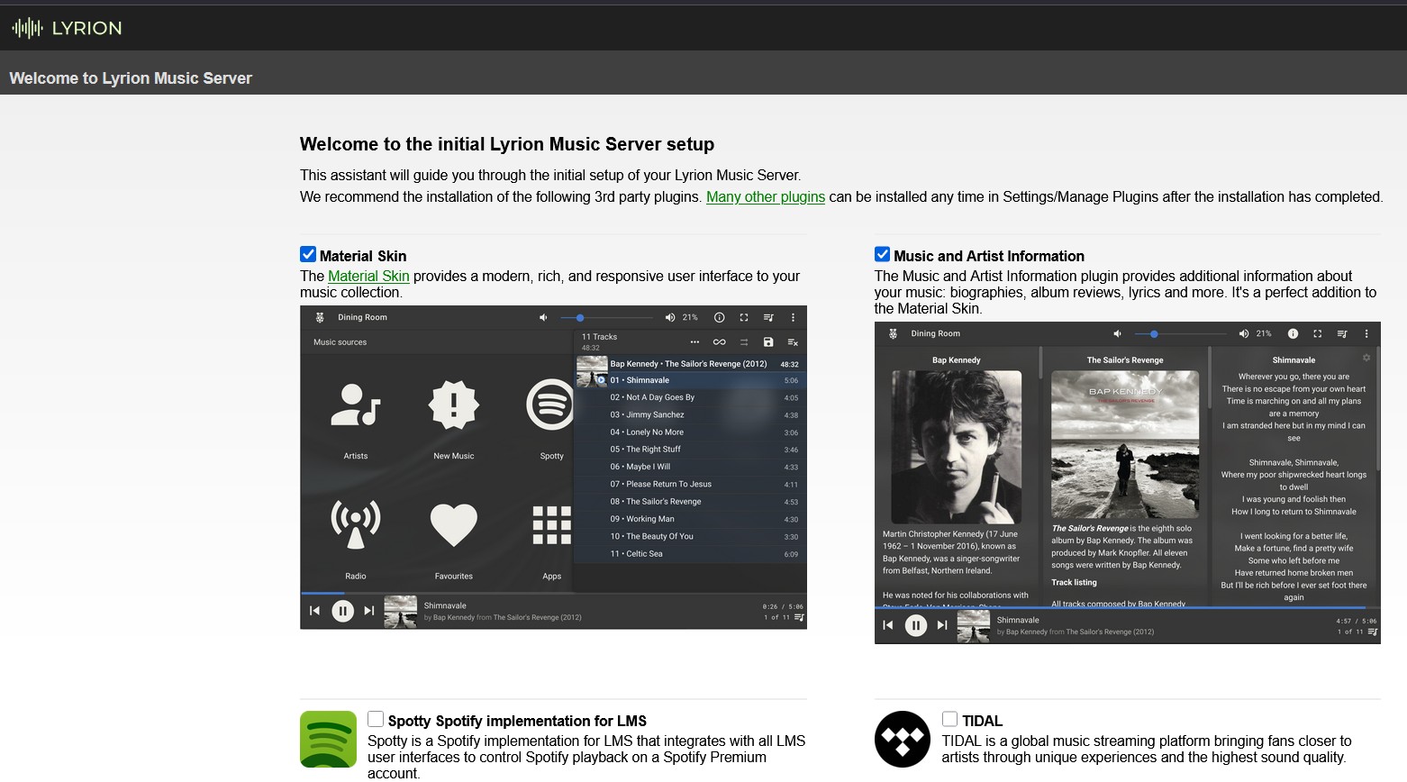The image size is (1407, 782).
Task: Click the clear queue icon in Material Skin preview
Action: (793, 342)
